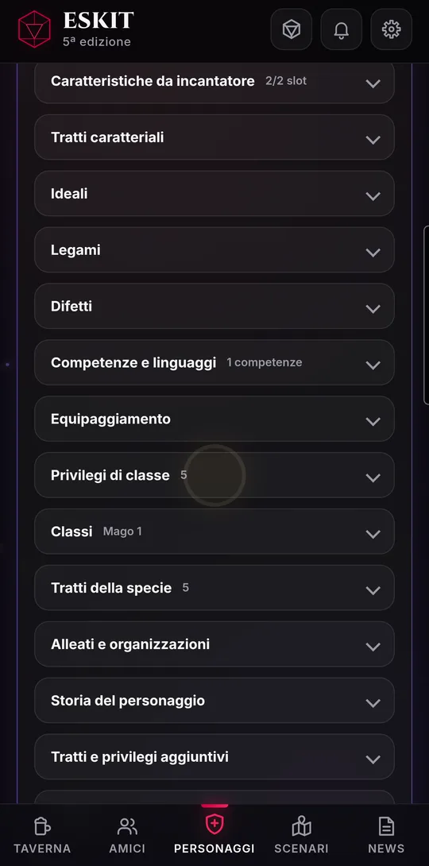Open the Equipaggiamento section
Viewport: 429px width, 866px height.
click(214, 419)
